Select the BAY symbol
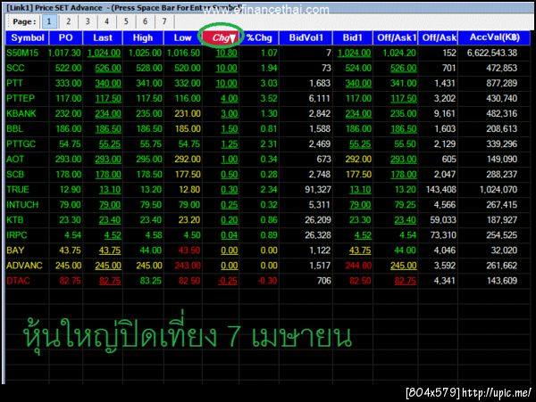 pyautogui.click(x=15, y=250)
